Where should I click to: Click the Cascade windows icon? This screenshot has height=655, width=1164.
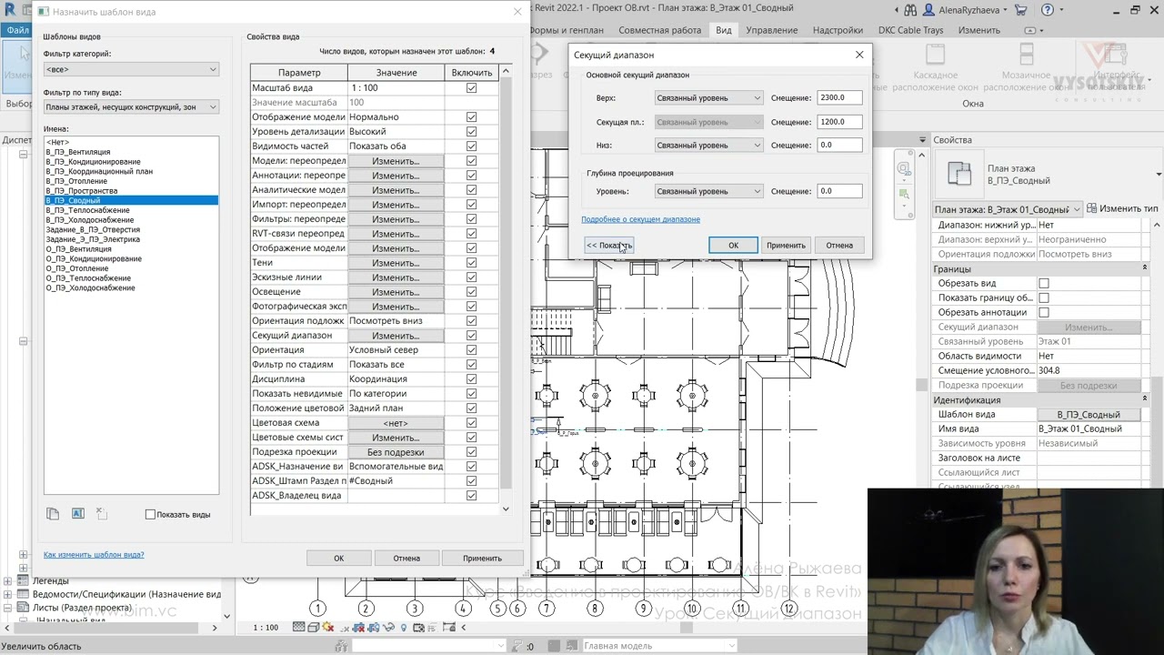[x=935, y=55]
